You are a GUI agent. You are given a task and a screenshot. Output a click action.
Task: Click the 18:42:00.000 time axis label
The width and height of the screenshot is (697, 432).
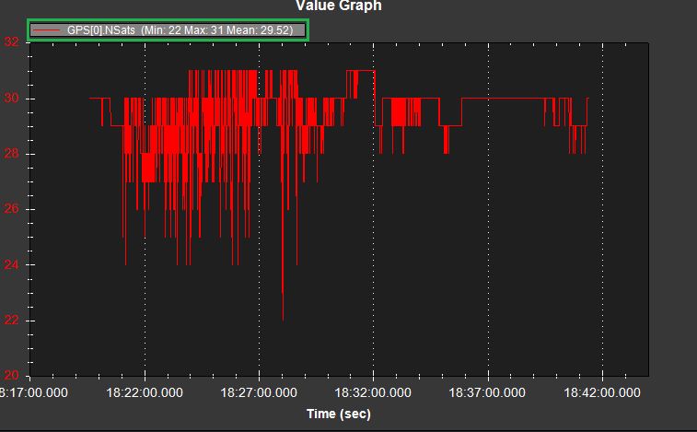(602, 392)
